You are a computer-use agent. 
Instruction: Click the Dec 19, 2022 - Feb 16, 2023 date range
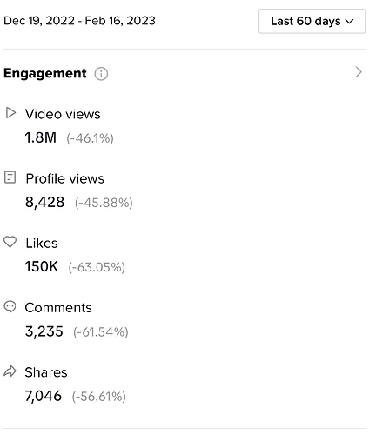(x=79, y=21)
